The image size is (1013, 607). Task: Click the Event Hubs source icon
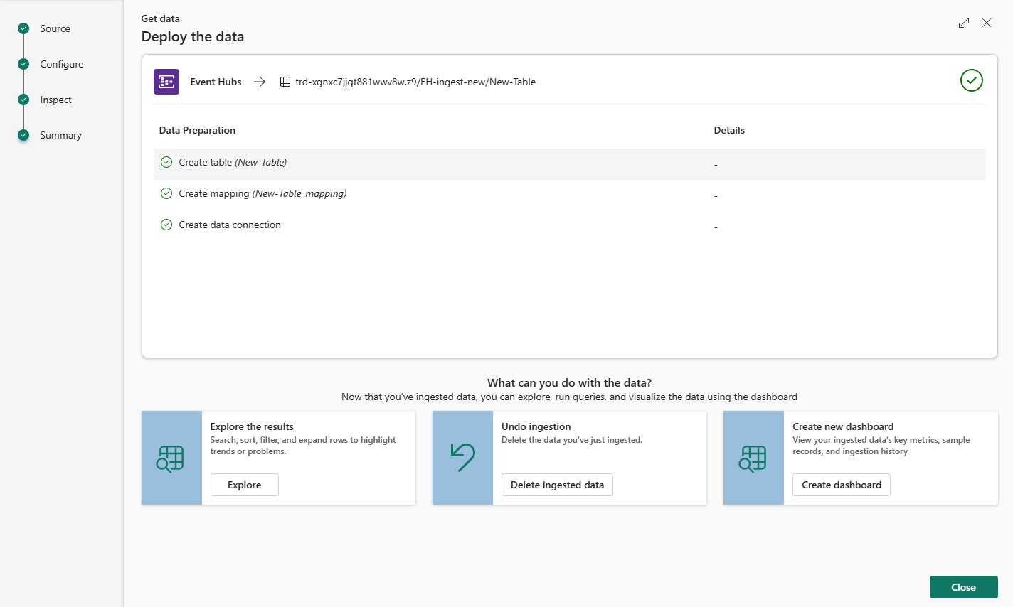pos(166,81)
